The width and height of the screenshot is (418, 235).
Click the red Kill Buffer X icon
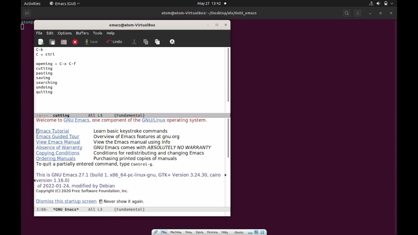click(75, 42)
